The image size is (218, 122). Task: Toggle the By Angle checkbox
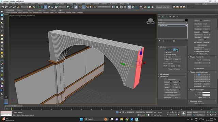(x=165, y=57)
